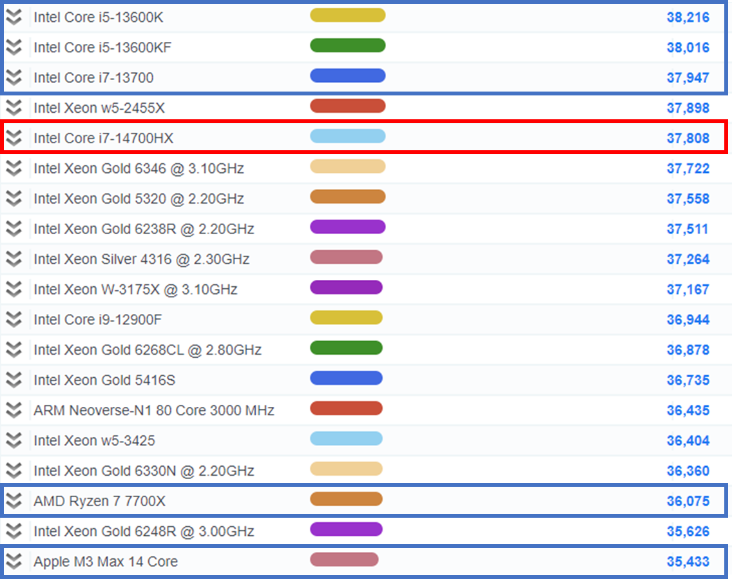Expand the Intel Xeon w5-3425 row chevron

click(x=14, y=440)
